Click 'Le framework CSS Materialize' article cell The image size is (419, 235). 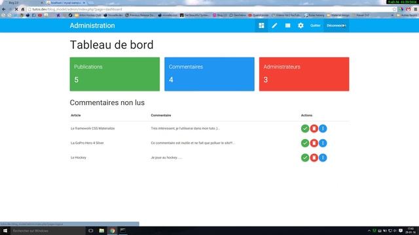point(93,129)
